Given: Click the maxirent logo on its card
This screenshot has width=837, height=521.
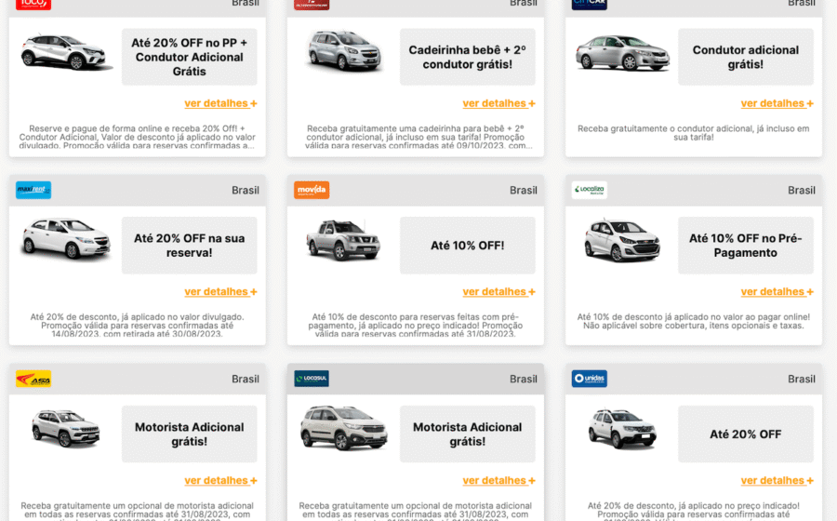Looking at the screenshot, I should (x=33, y=190).
